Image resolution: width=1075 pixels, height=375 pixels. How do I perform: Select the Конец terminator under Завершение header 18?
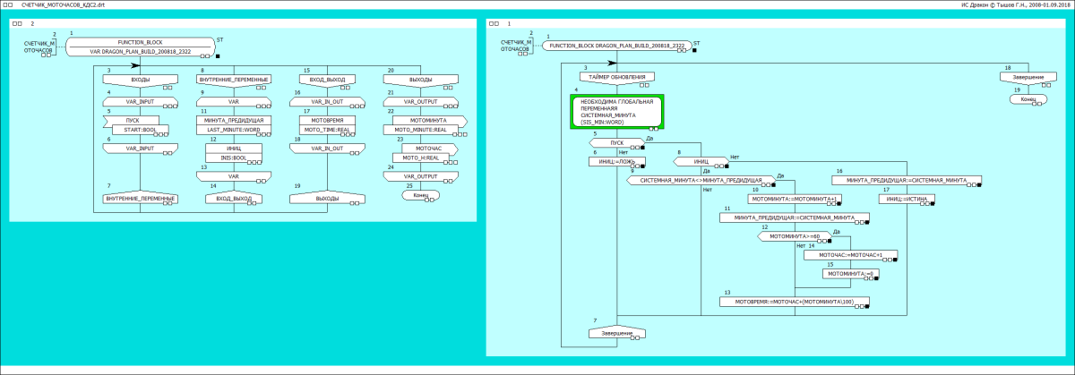(x=1024, y=99)
